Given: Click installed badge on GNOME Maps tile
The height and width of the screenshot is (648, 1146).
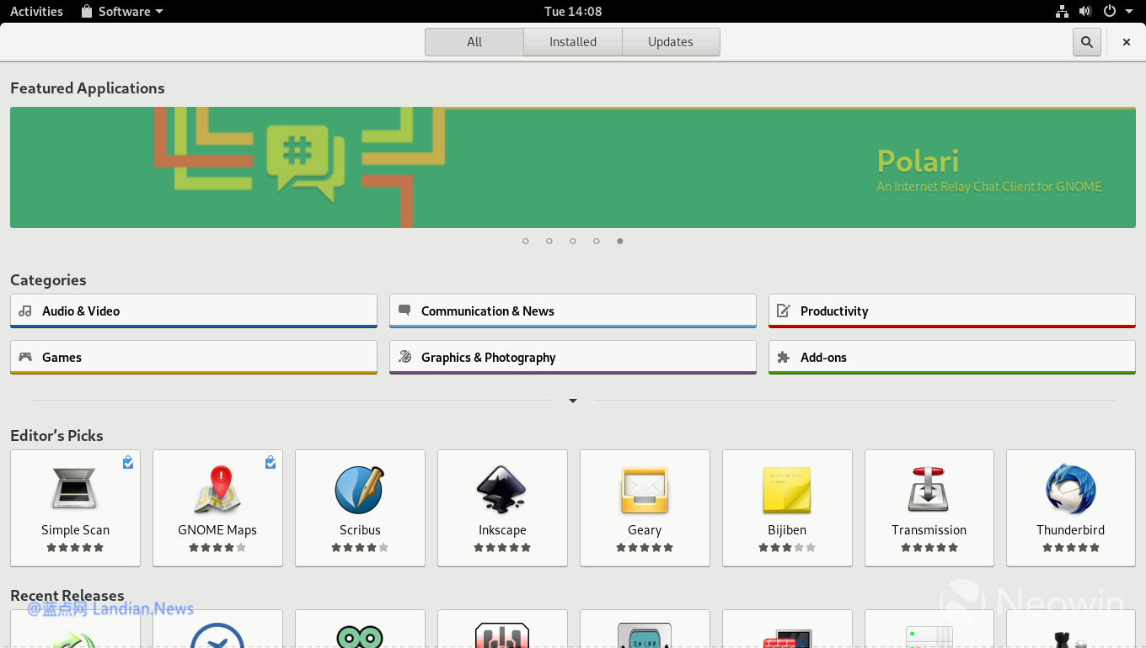Looking at the screenshot, I should [x=270, y=462].
